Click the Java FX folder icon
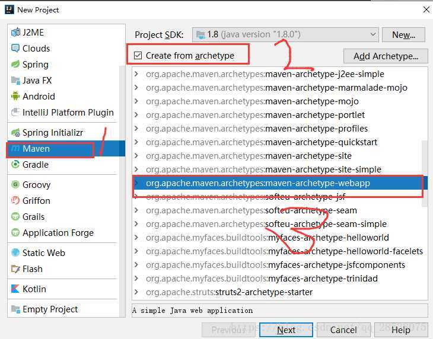Viewport: 433px width, 339px height. click(15, 80)
